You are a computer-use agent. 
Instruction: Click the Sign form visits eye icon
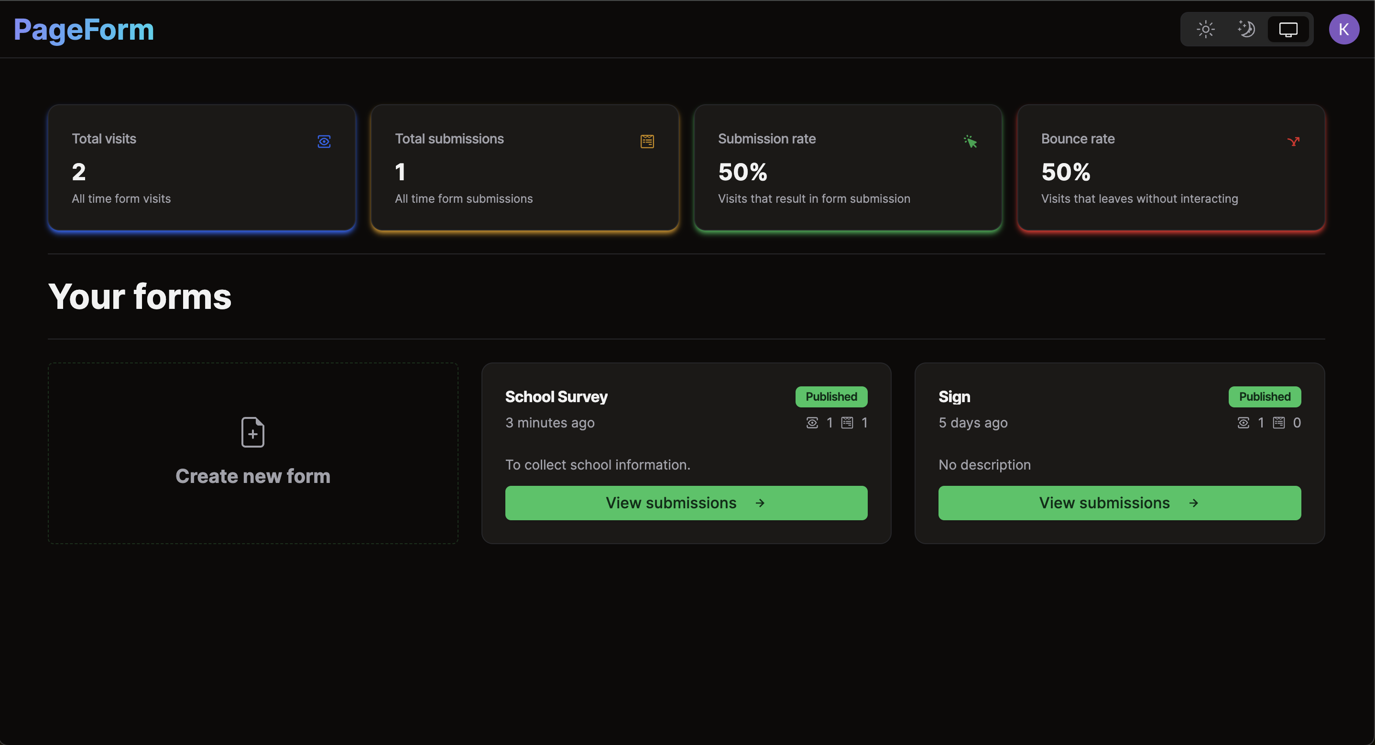(x=1243, y=423)
